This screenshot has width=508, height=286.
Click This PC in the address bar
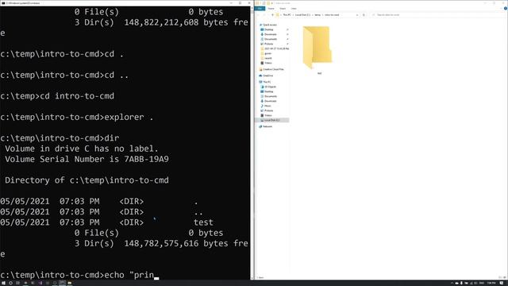click(287, 15)
